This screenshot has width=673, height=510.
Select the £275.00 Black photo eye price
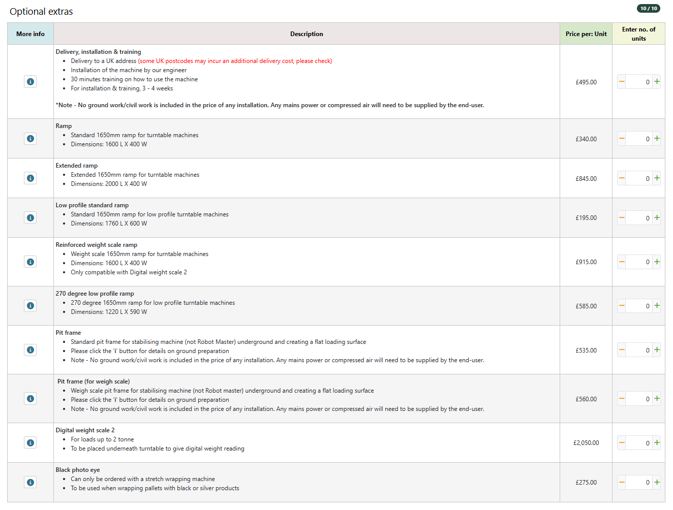[x=586, y=483]
